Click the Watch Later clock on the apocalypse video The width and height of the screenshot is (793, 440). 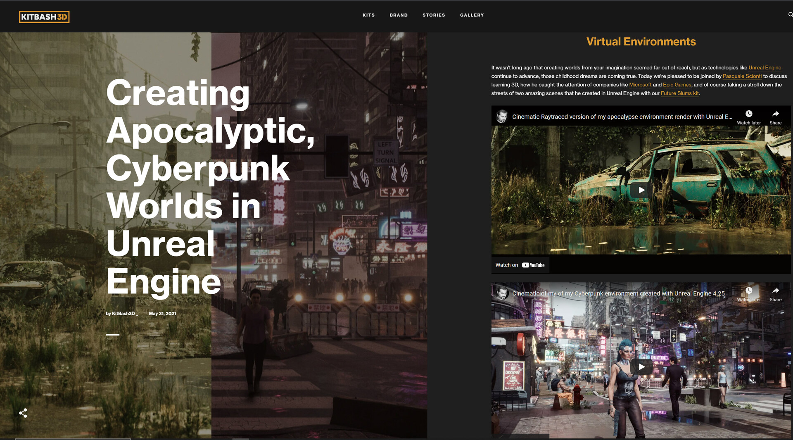tap(748, 114)
